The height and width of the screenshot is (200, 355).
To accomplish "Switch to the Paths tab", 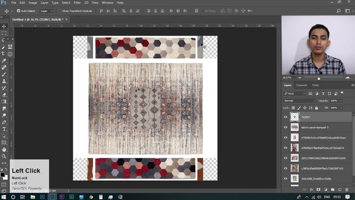I will pos(316,85).
